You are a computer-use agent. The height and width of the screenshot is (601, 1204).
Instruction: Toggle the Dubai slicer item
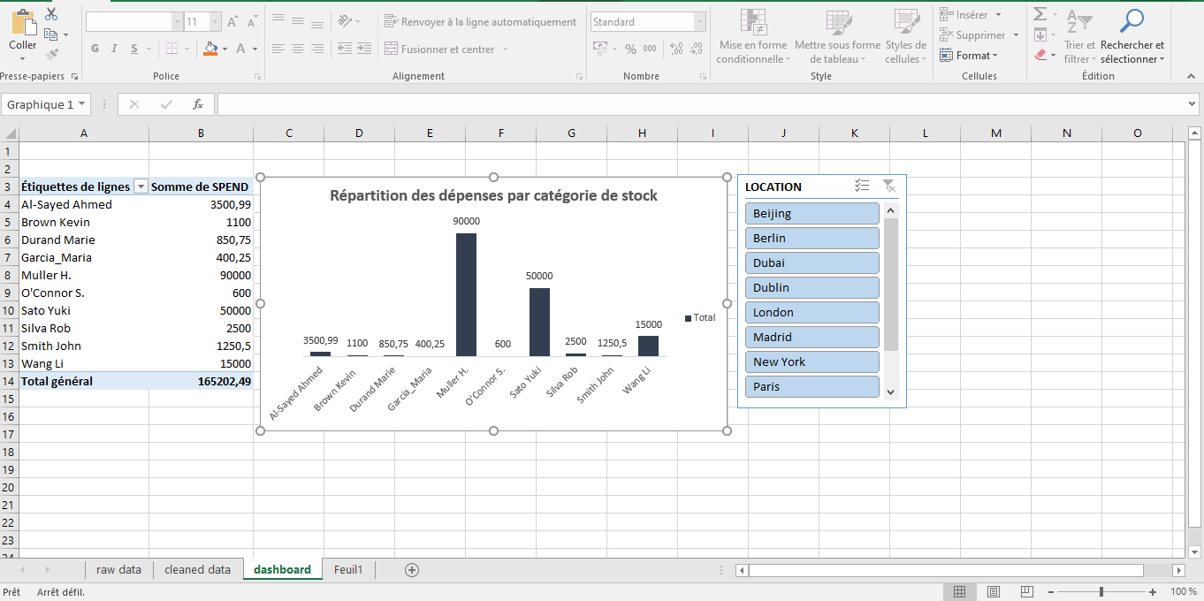(x=812, y=262)
